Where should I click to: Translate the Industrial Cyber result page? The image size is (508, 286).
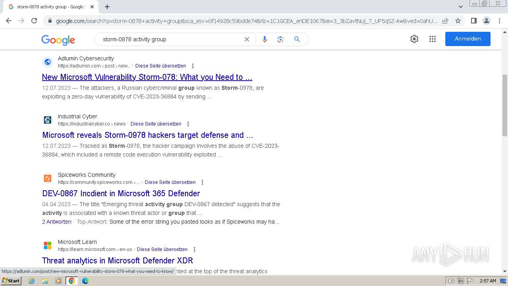(x=156, y=124)
